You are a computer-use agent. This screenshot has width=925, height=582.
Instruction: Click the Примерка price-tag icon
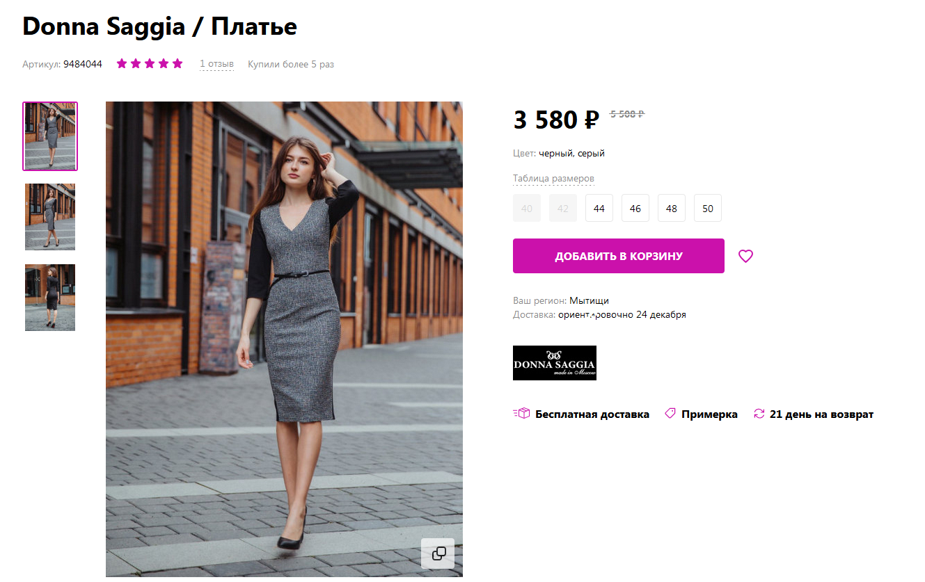(x=670, y=412)
